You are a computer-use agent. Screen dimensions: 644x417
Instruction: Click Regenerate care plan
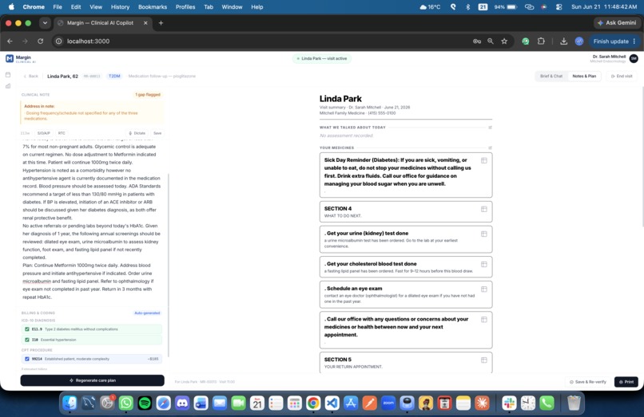point(93,380)
